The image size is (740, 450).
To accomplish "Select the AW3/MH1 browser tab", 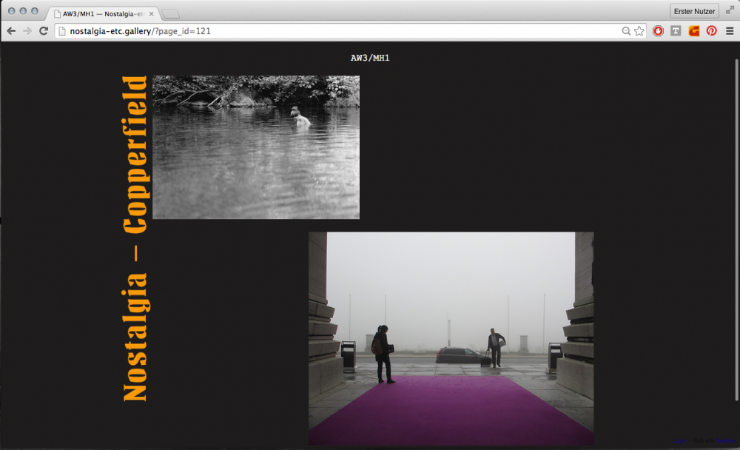I will click(100, 14).
